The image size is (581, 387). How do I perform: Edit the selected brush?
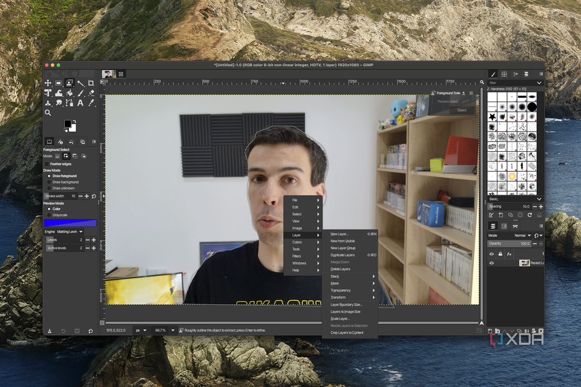(491, 215)
